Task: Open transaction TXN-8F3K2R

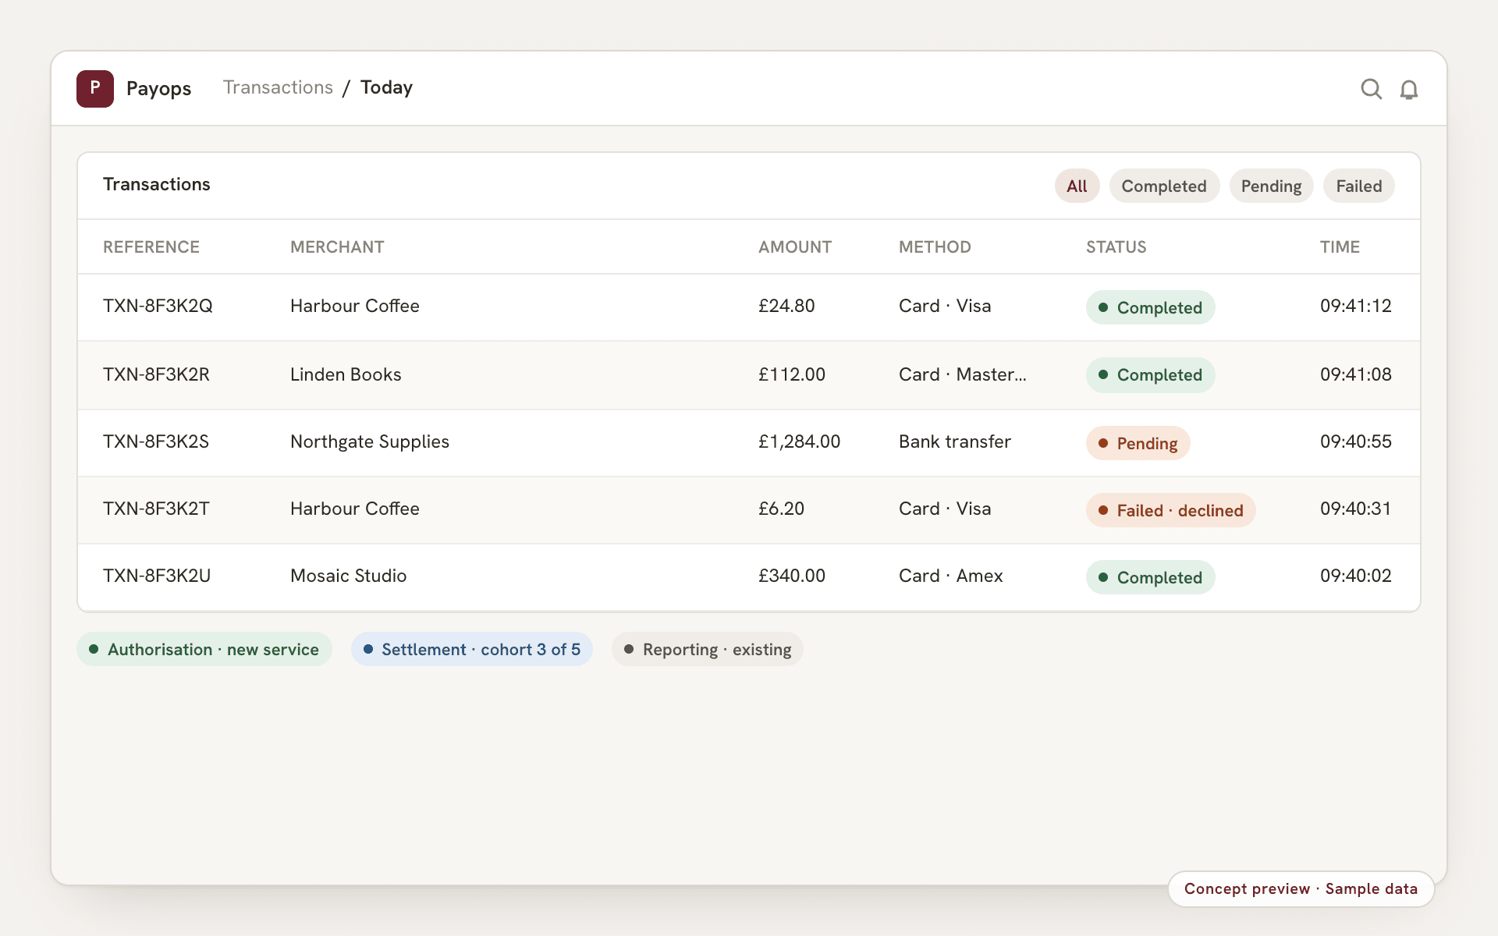Action: click(x=156, y=374)
